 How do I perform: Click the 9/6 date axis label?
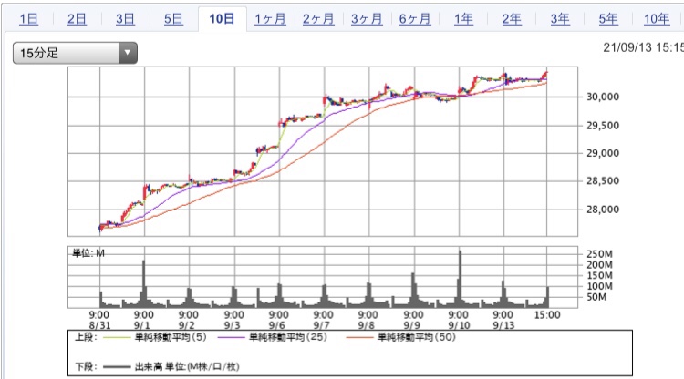coord(277,325)
